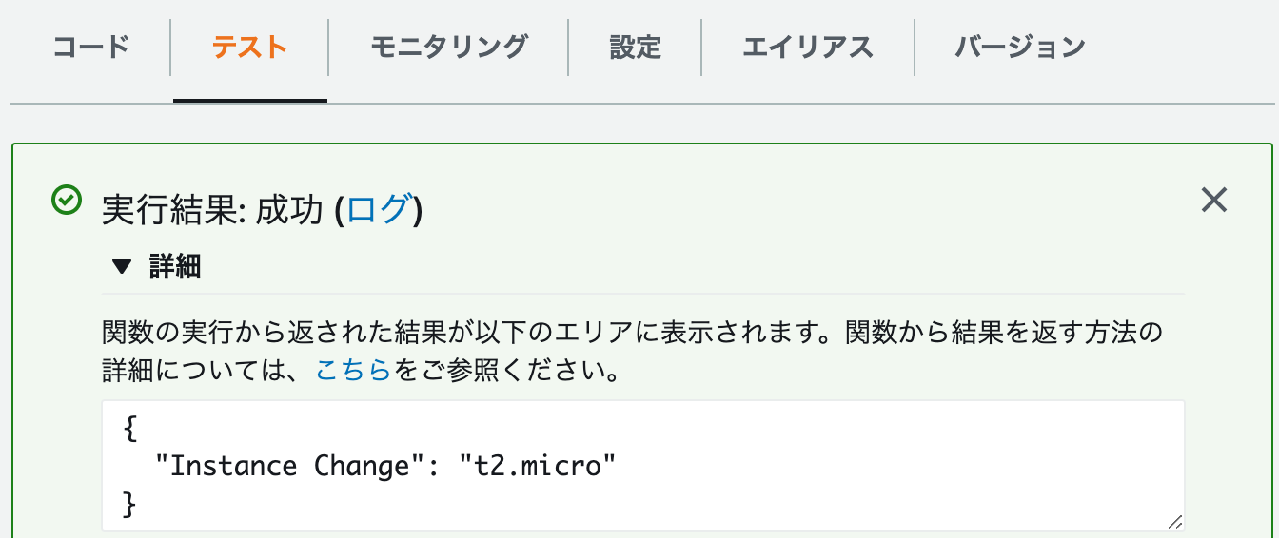Viewport: 1279px width, 538px height.
Task: Open the コード tab
Action: pyautogui.click(x=90, y=47)
